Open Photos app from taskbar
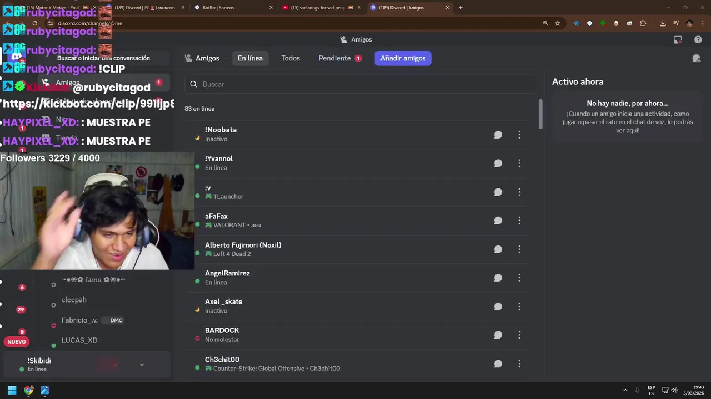This screenshot has height=399, width=711. (45, 390)
